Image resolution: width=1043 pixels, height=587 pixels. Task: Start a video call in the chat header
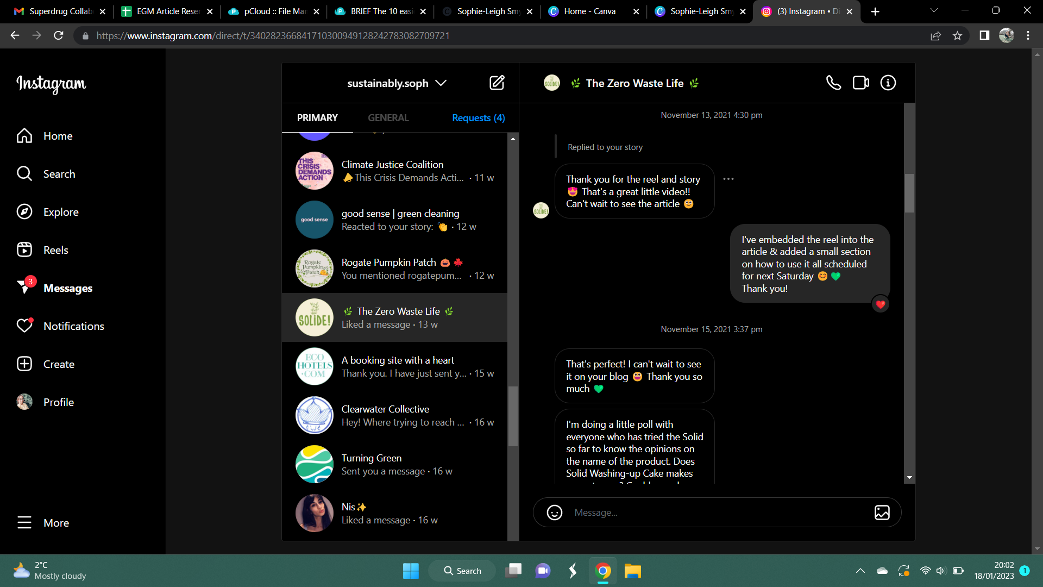point(860,83)
